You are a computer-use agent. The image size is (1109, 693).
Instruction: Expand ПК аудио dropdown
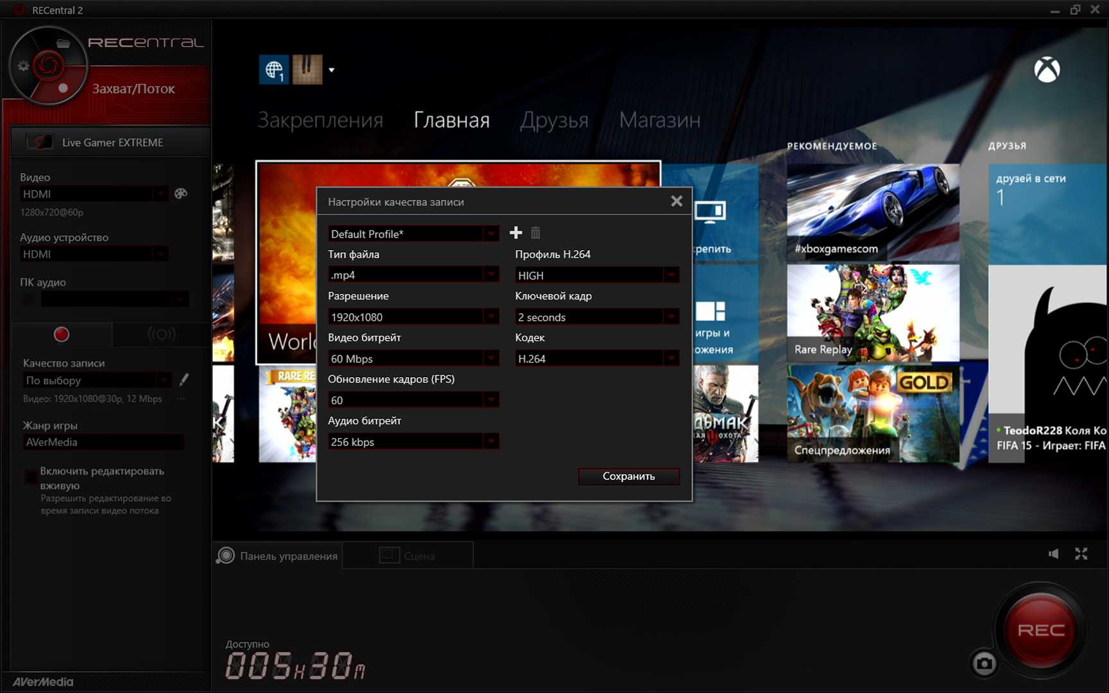pyautogui.click(x=179, y=299)
